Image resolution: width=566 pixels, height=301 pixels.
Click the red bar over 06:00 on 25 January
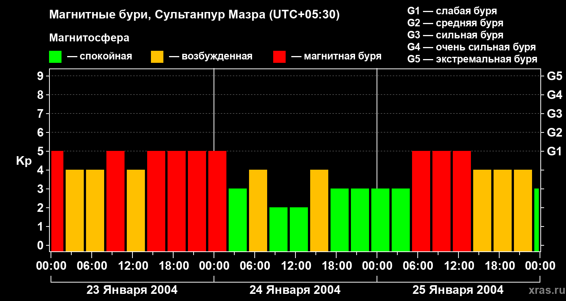421,201
